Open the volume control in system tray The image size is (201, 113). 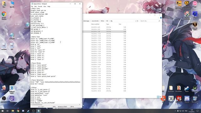click(183, 111)
